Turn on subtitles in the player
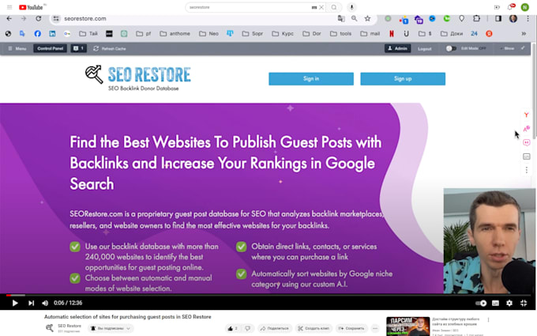This screenshot has width=537, height=336. (496, 303)
